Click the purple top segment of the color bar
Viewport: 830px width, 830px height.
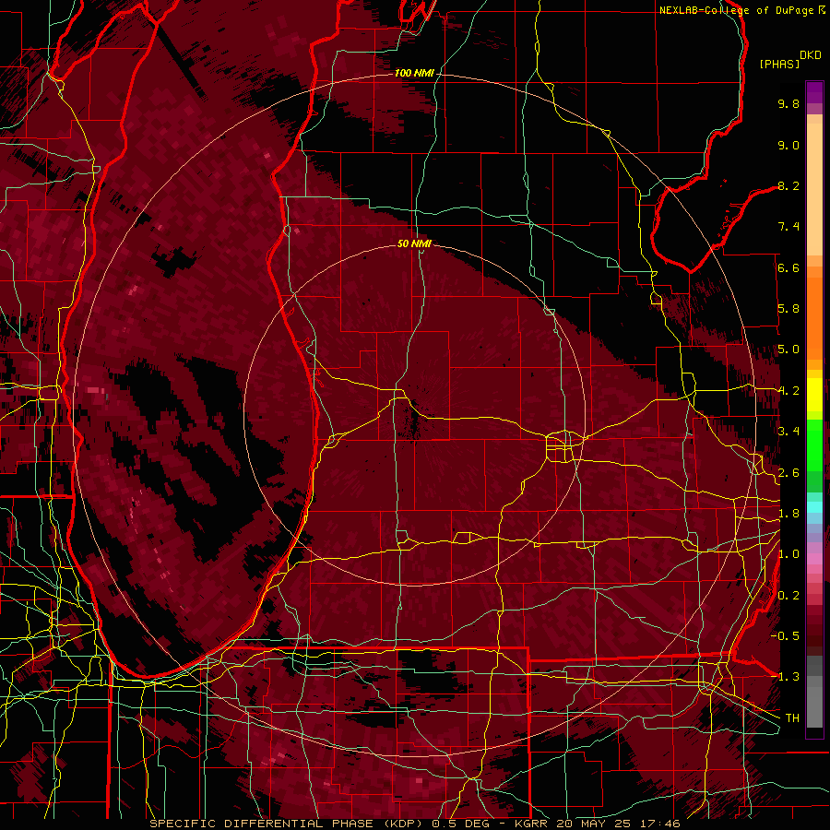point(814,92)
